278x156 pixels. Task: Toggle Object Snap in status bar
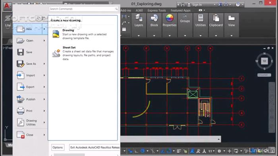[x=169, y=151]
